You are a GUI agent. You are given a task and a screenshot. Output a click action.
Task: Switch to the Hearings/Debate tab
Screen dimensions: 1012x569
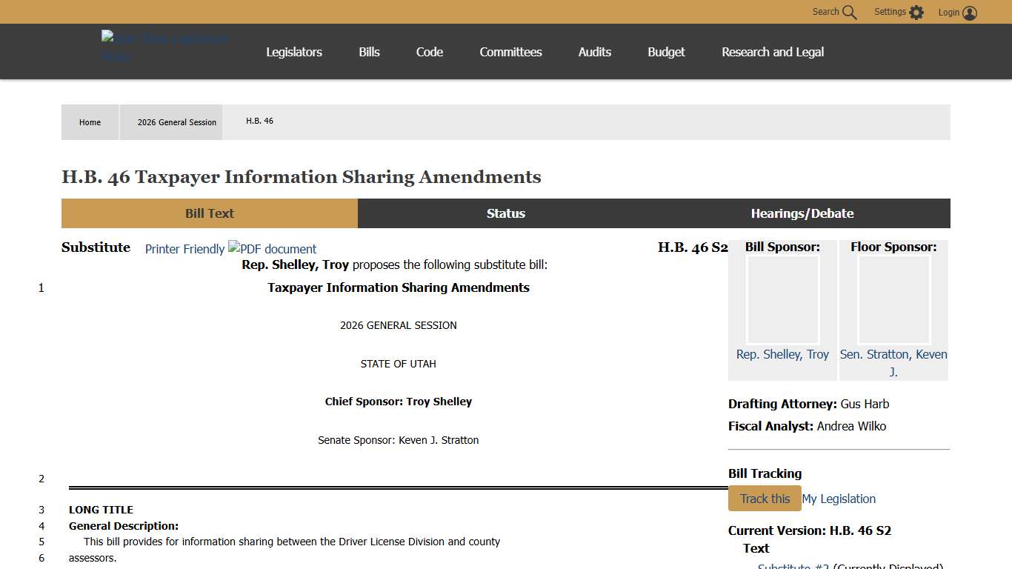pyautogui.click(x=802, y=213)
